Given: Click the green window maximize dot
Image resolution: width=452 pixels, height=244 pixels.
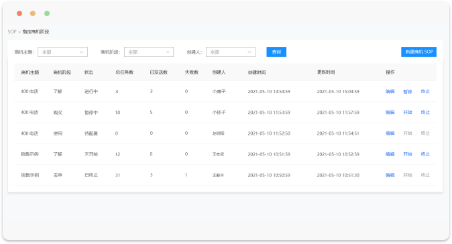Looking at the screenshot, I should (47, 13).
